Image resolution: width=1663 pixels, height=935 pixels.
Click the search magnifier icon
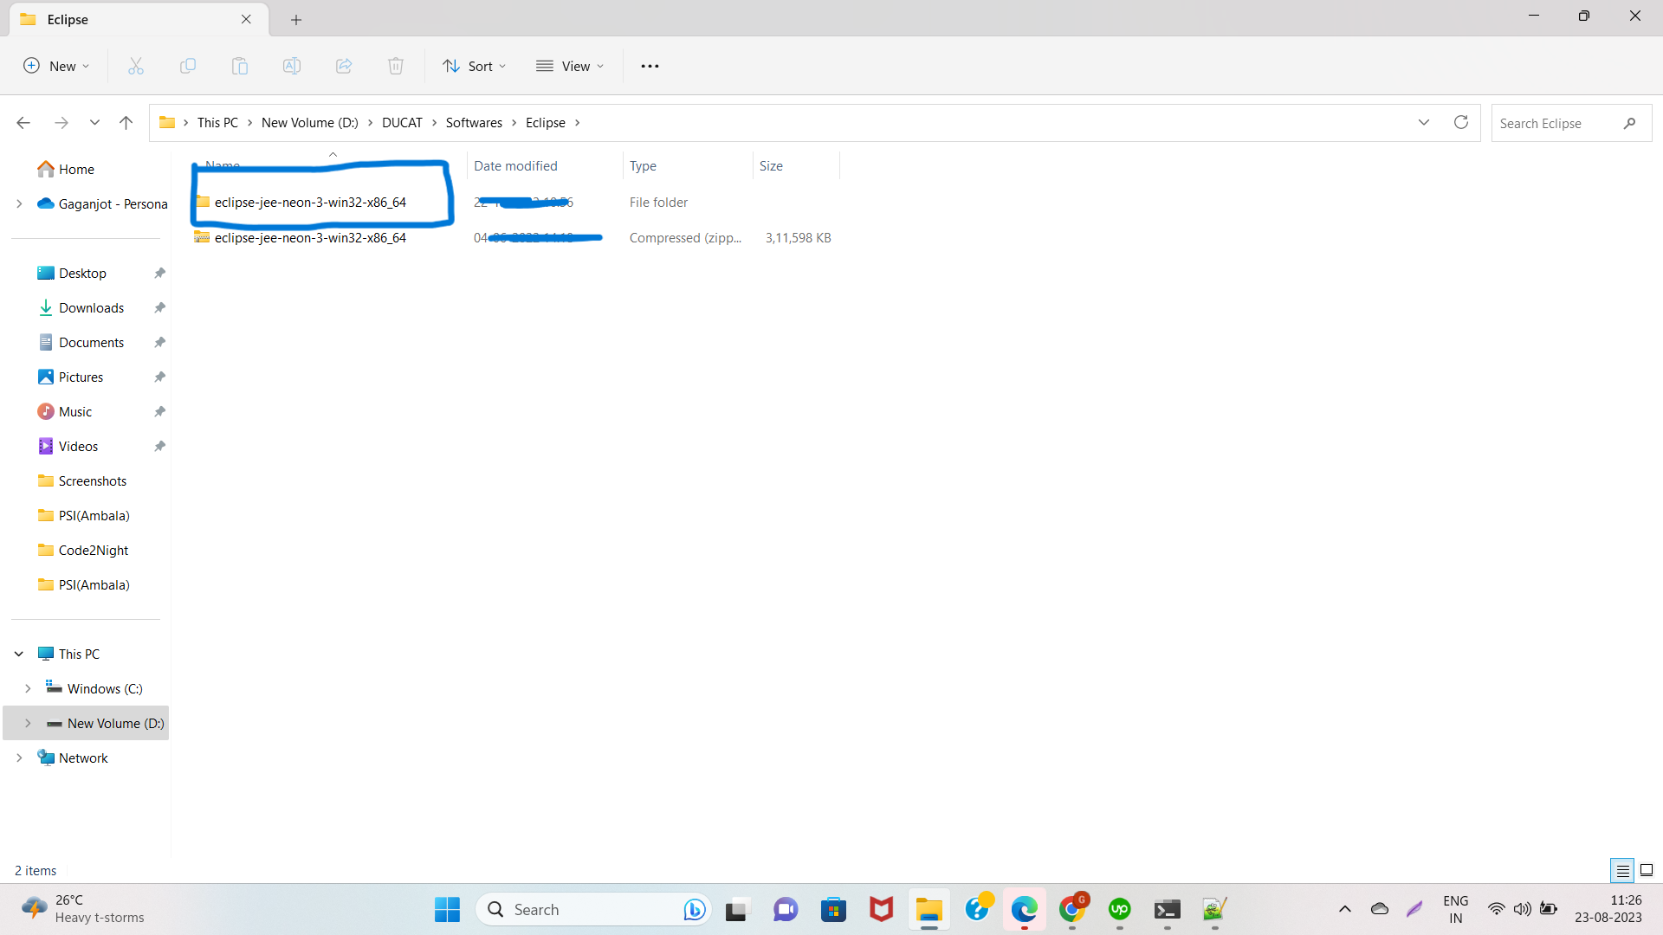(1629, 123)
